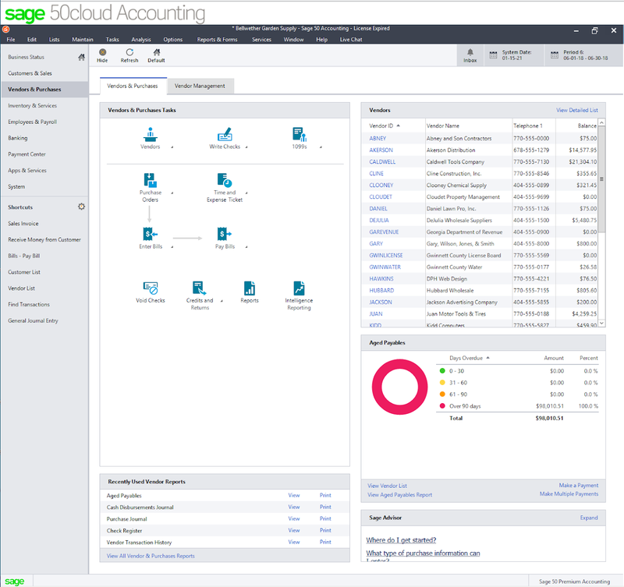The image size is (624, 587).
Task: Open the Intelligence Reporting icon
Action: (x=299, y=288)
